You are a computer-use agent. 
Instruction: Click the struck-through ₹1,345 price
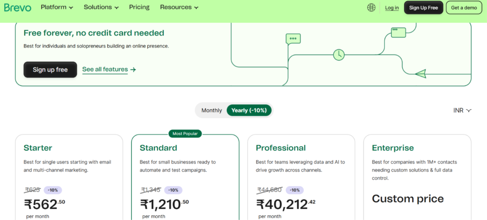coord(151,190)
